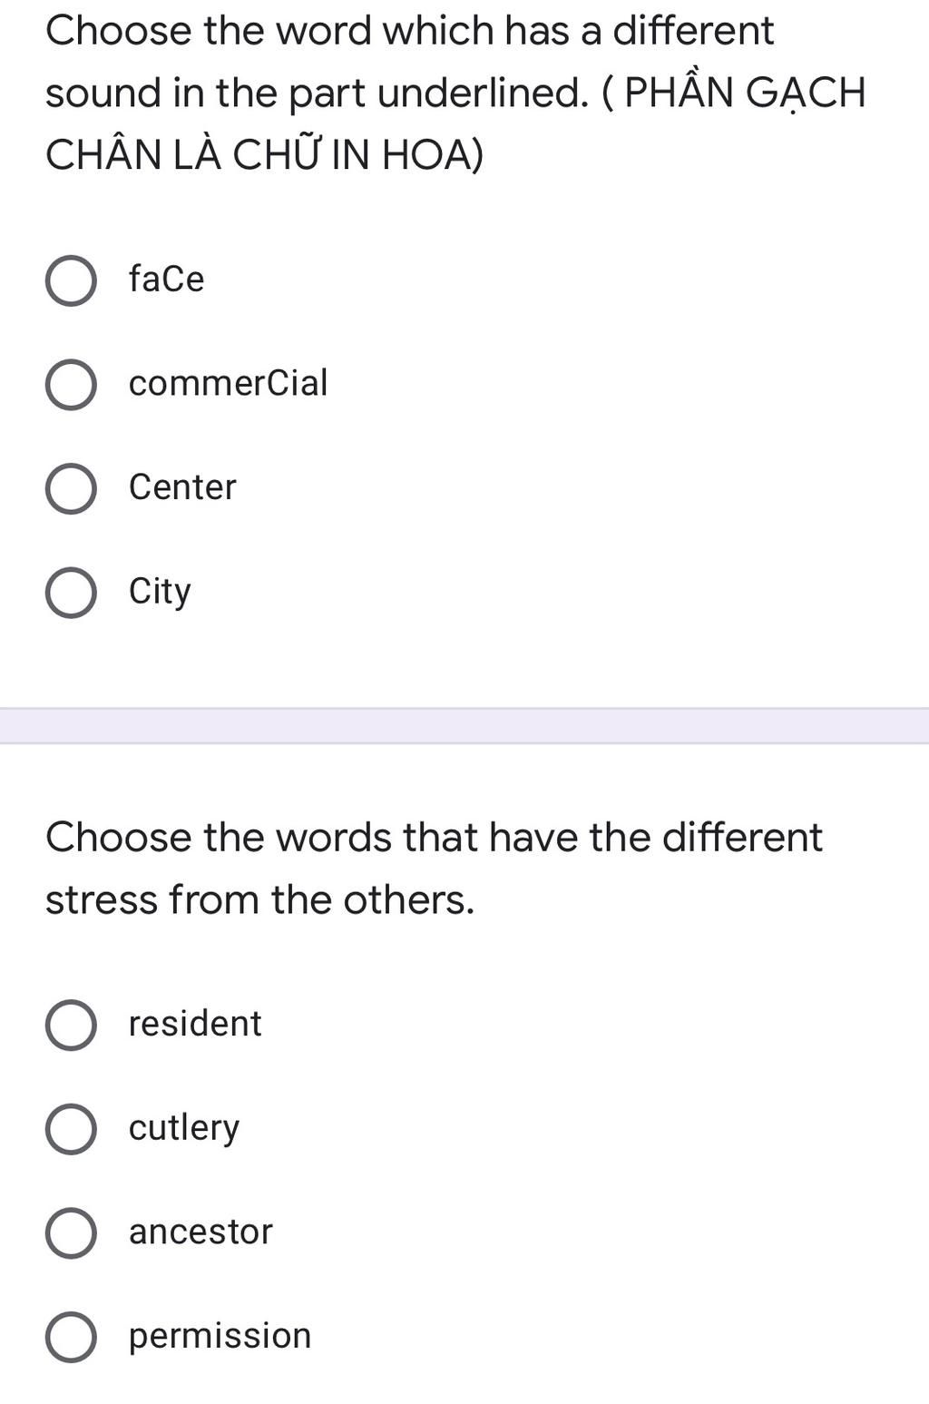Pick the ancestor radio button
Image resolution: width=929 pixels, height=1404 pixels.
coord(71,1233)
